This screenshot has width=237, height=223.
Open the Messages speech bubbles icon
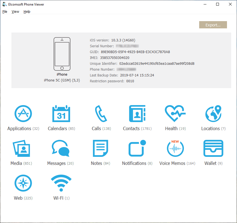coord(60,148)
